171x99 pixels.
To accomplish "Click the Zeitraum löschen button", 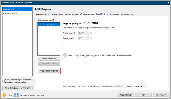I will [49, 64].
